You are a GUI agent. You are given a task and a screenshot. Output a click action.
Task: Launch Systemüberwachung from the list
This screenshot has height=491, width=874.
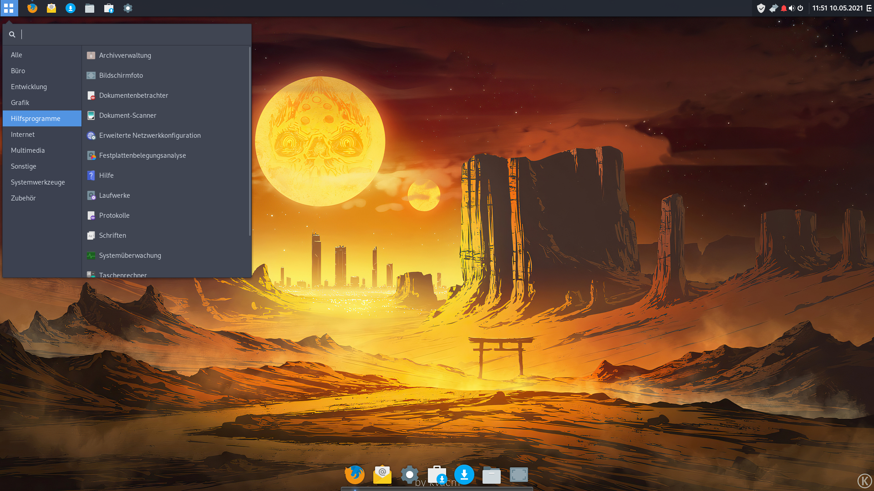[x=130, y=256]
